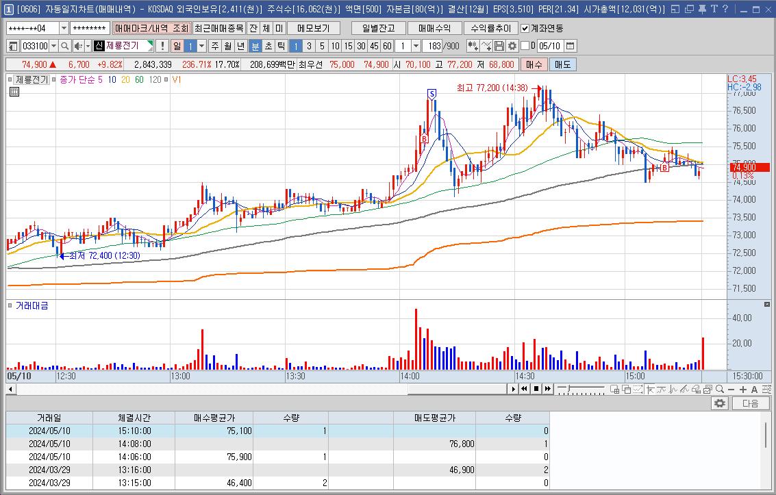Click the zoom magnifier in chart toolbar
776x495 pixels.
coord(720,389)
